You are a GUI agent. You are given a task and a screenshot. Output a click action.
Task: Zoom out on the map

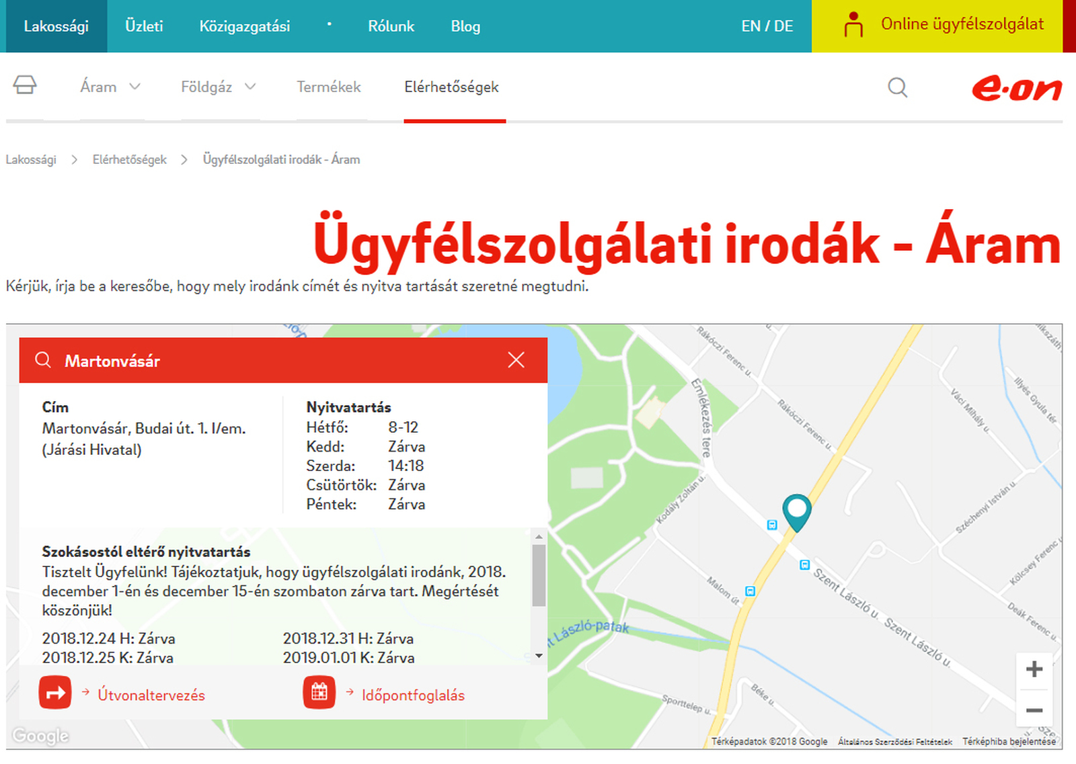(1034, 710)
